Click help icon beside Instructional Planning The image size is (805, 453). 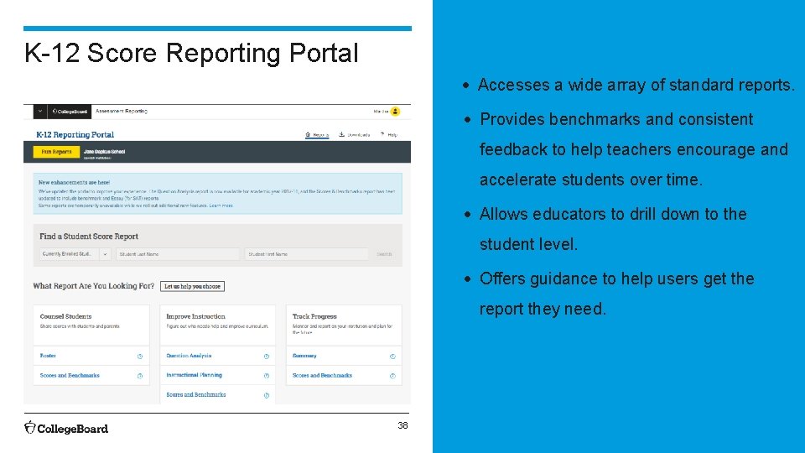(266, 376)
